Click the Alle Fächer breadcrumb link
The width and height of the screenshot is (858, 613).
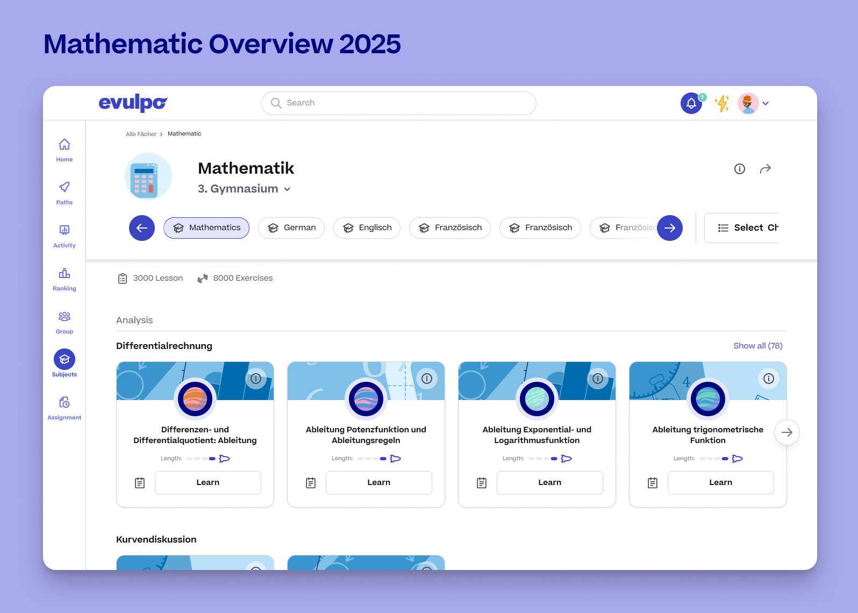[141, 134]
